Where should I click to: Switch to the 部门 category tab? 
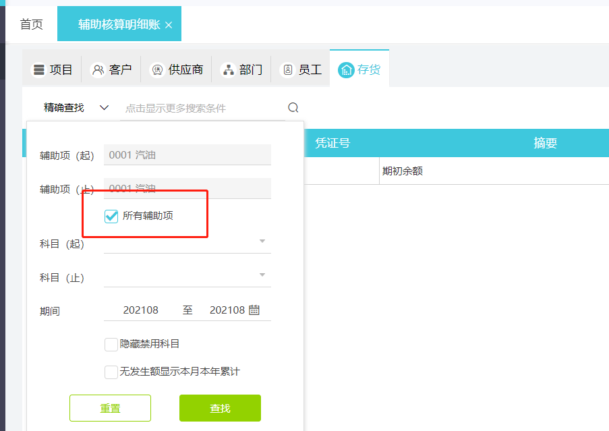241,70
